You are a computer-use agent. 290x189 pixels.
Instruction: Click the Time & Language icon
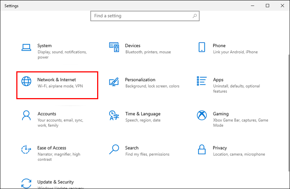114,115
